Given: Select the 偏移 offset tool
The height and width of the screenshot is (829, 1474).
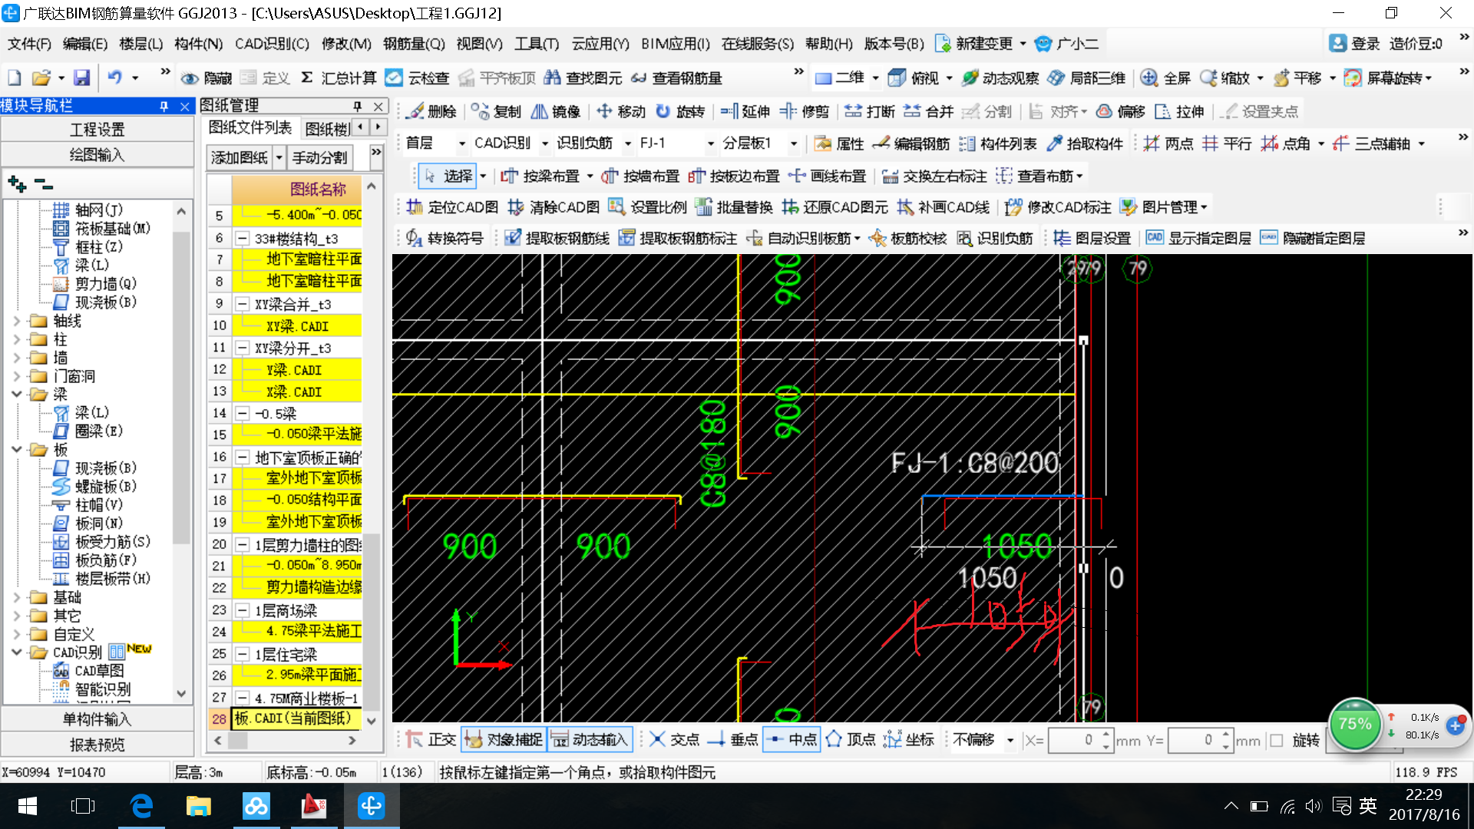Looking at the screenshot, I should coord(1120,111).
